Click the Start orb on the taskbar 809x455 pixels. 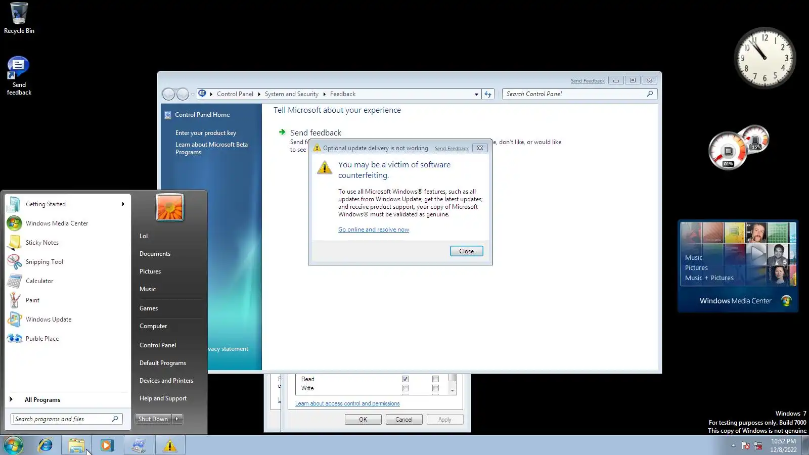14,445
